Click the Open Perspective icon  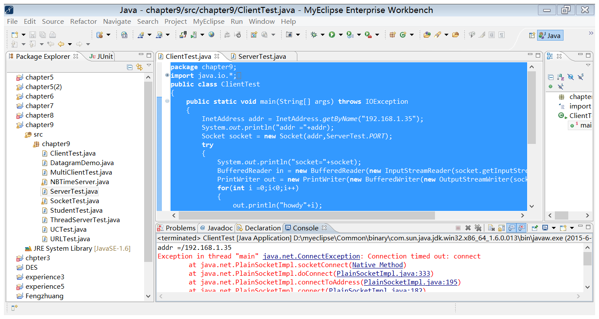click(x=532, y=35)
